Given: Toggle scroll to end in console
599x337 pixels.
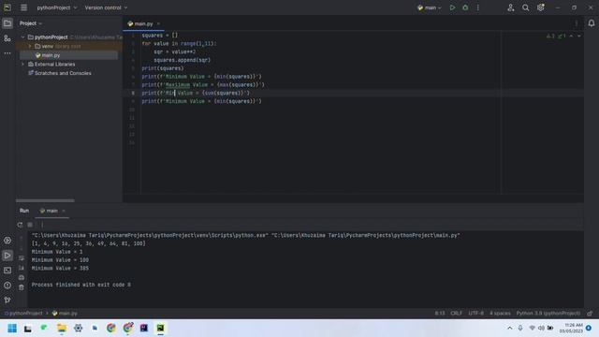Looking at the screenshot, I should click(22, 268).
